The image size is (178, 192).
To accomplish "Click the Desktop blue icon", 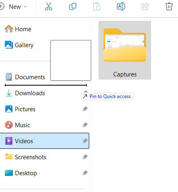I will tap(9, 173).
